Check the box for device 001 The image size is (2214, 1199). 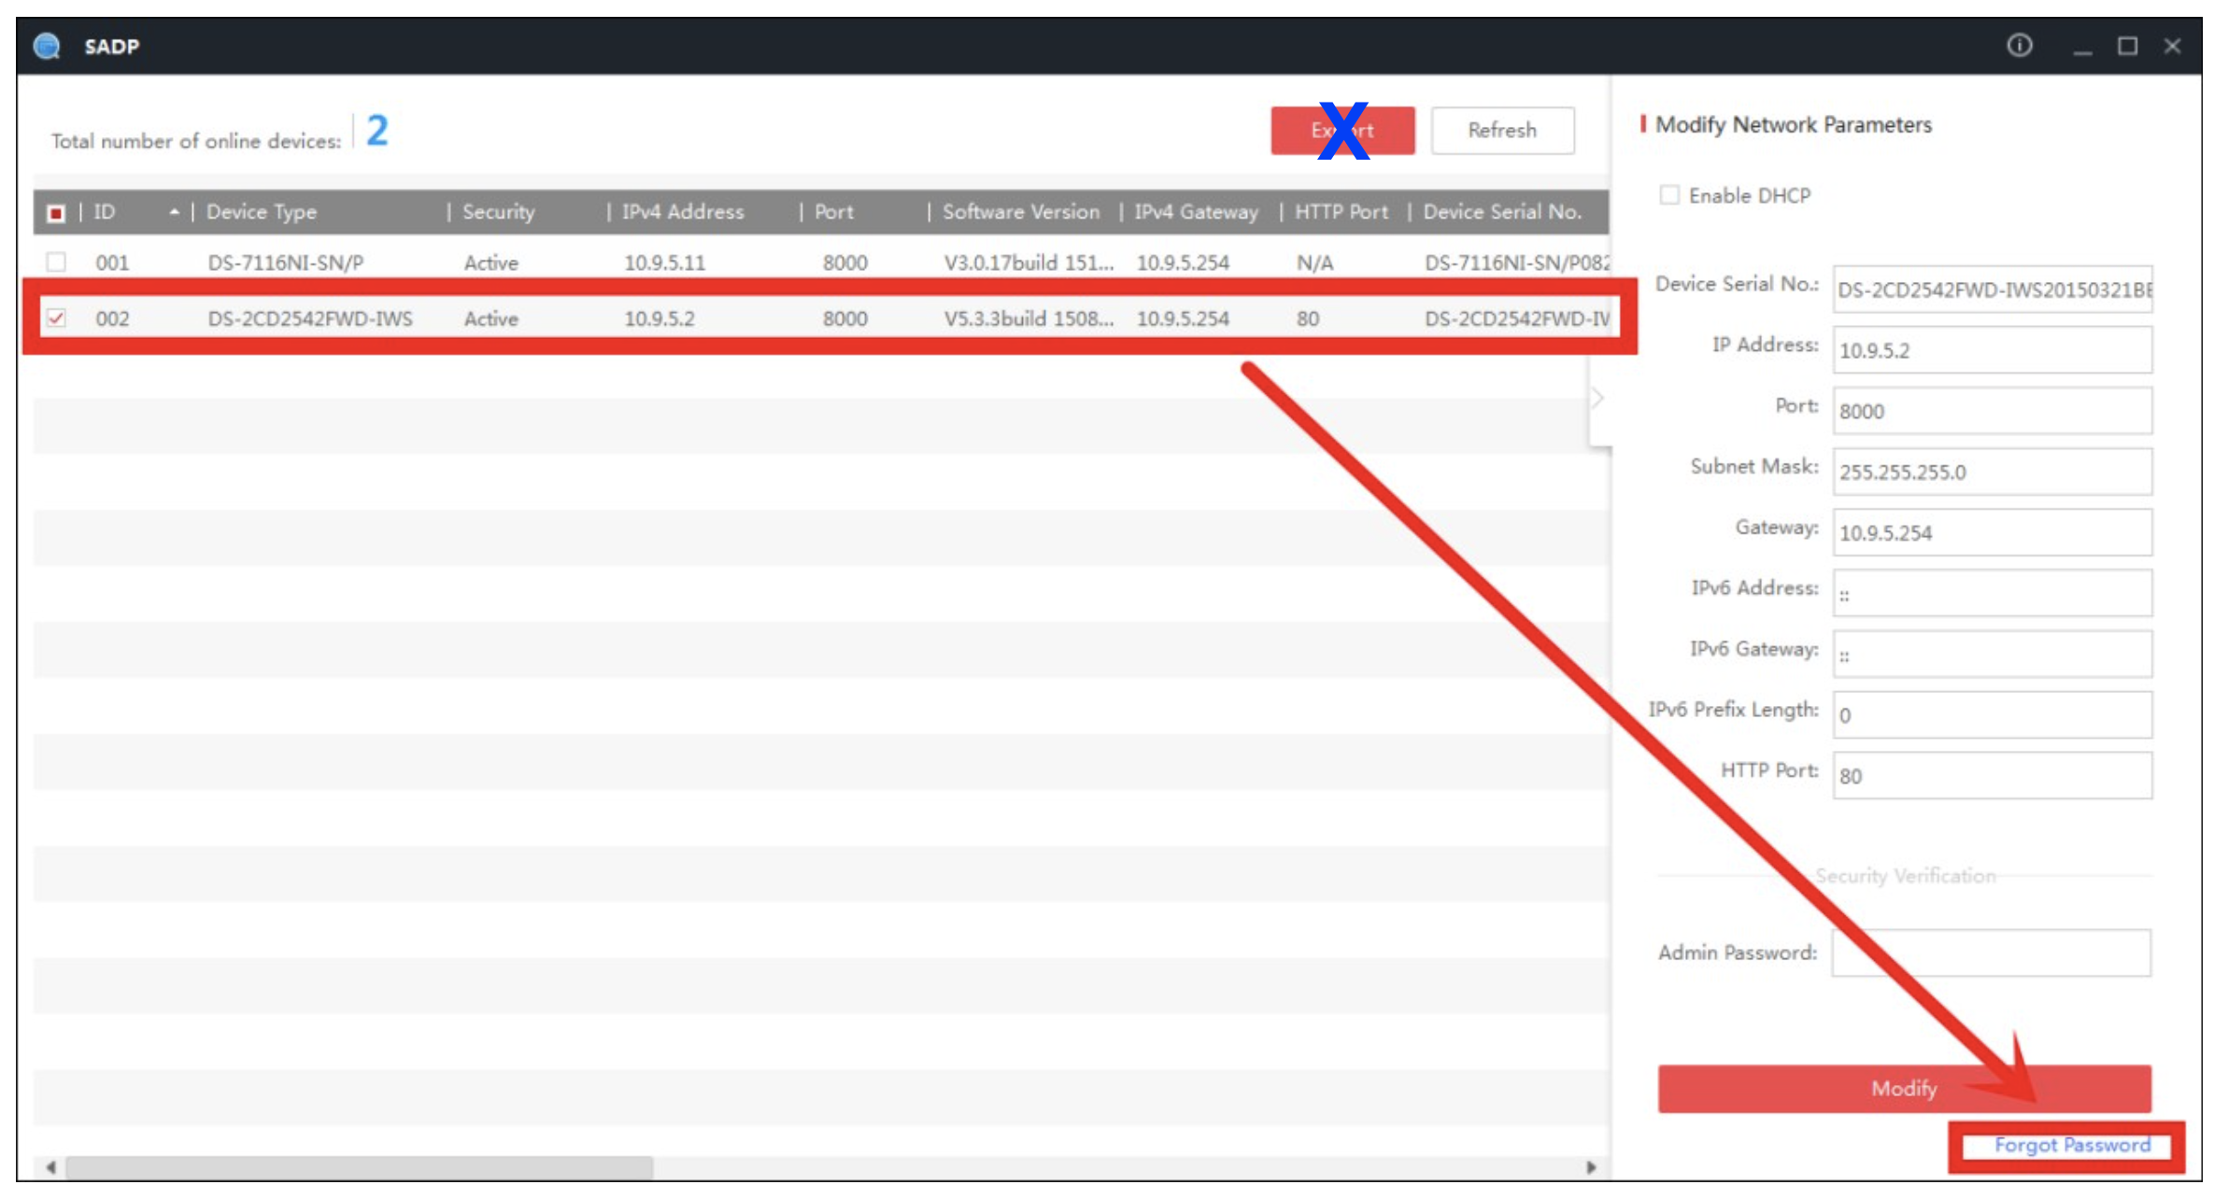(56, 262)
